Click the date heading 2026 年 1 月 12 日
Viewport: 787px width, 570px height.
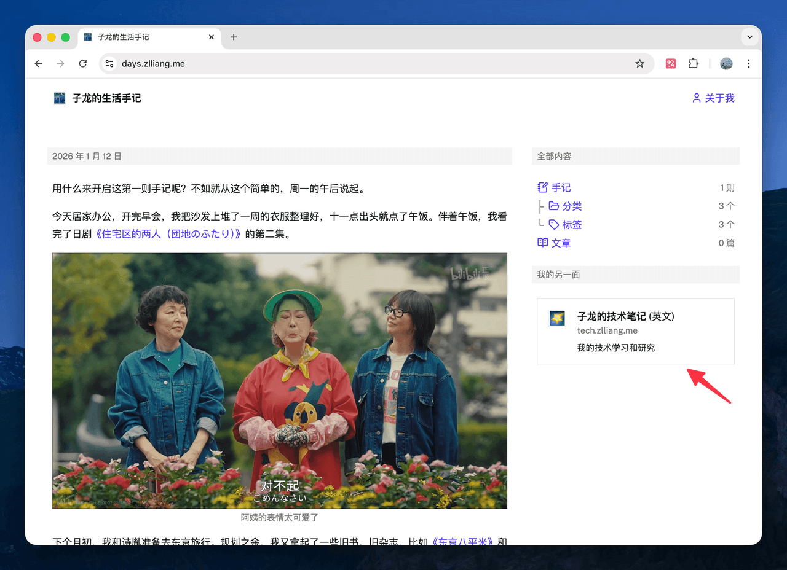click(87, 157)
